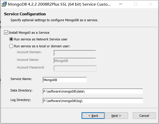159x124 pixels.
Task: Click the Account Name field
Action: (75, 61)
